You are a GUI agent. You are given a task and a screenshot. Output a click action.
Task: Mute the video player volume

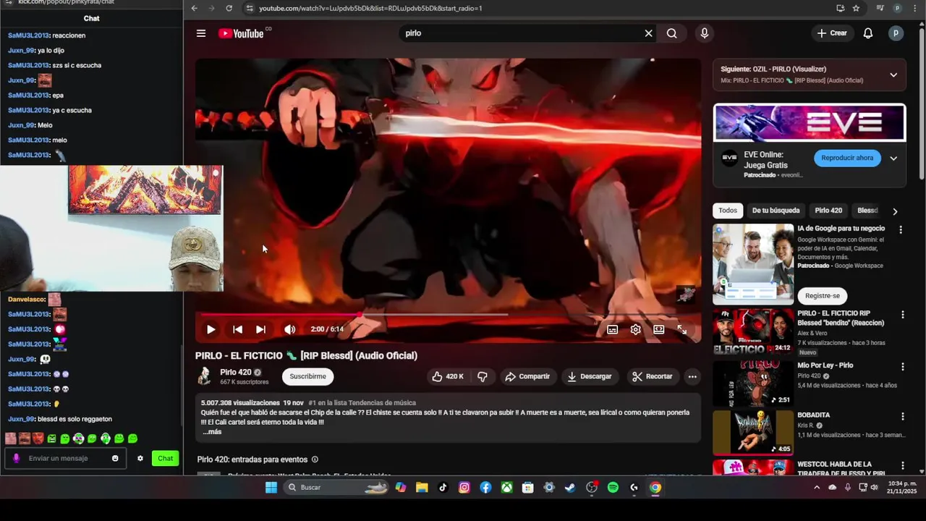coord(289,329)
